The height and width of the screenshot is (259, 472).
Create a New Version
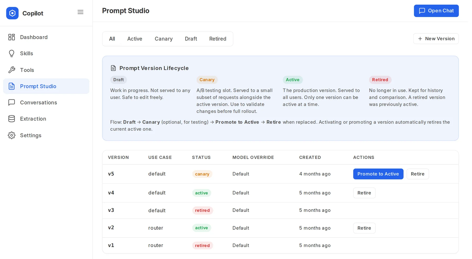(x=436, y=39)
